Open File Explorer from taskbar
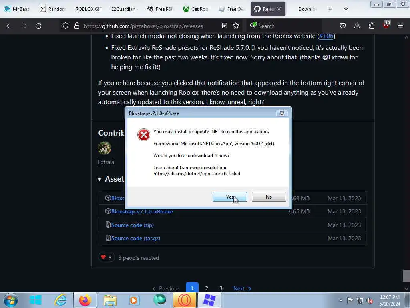The image size is (410, 308). (x=110, y=300)
